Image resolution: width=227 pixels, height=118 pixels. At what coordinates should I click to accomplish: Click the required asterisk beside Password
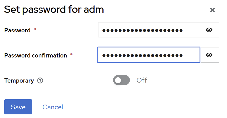pos(35,30)
